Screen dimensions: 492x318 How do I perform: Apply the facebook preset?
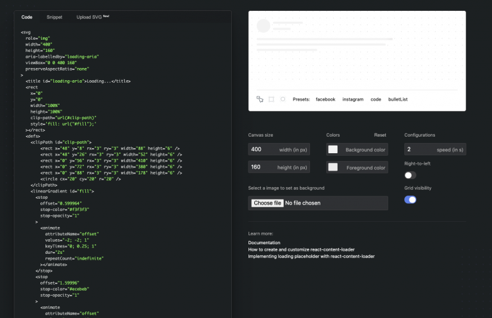[325, 99]
